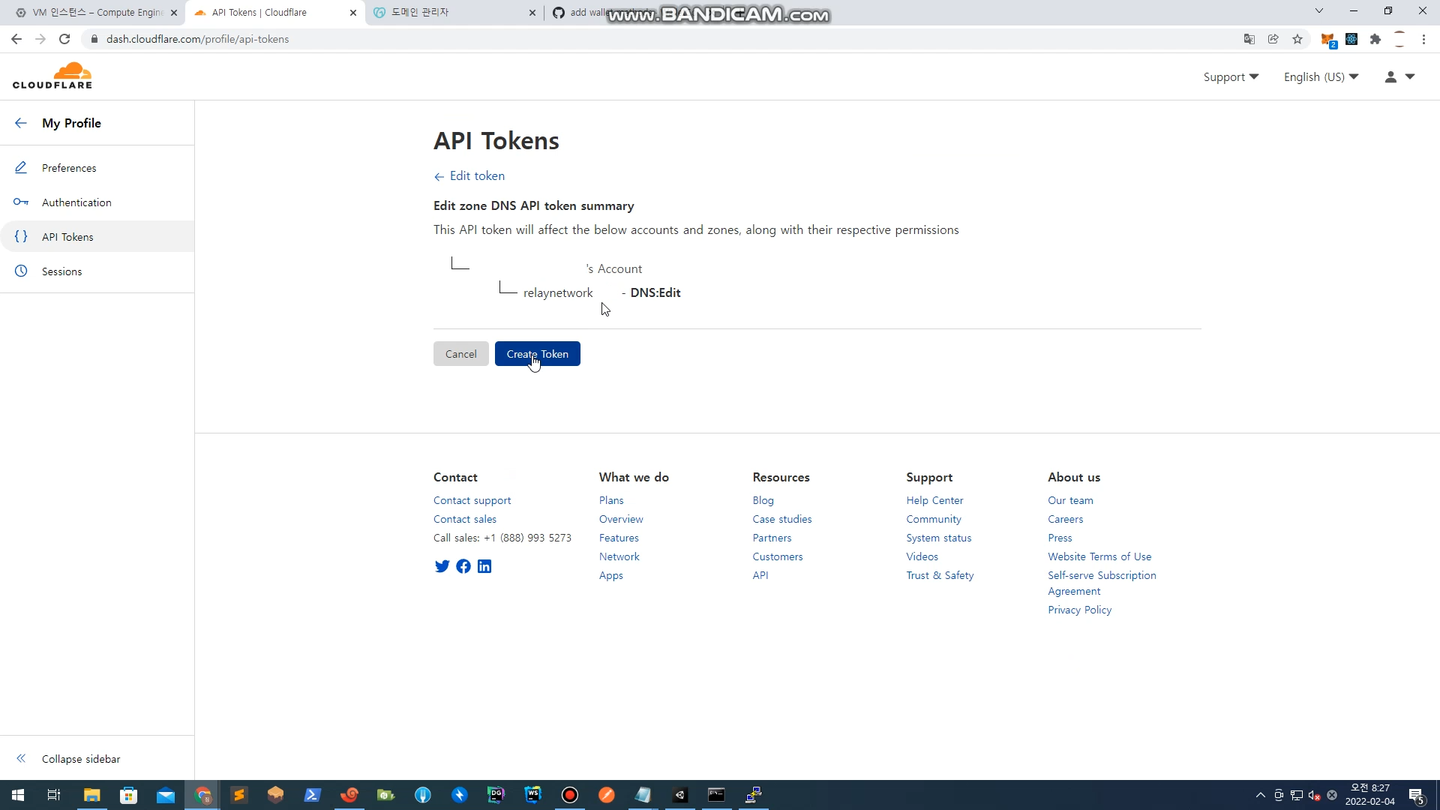This screenshot has width=1440, height=810.
Task: Click the Cloudflare logo
Action: [x=52, y=76]
